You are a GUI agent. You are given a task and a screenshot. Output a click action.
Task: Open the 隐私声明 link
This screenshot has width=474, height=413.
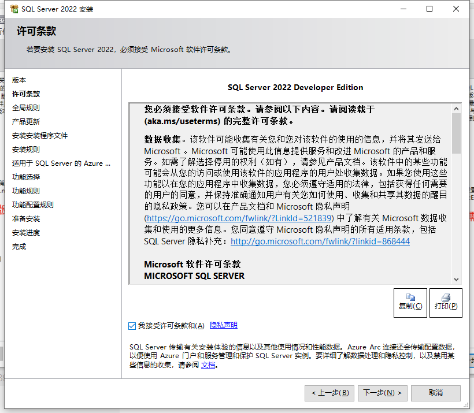223,325
